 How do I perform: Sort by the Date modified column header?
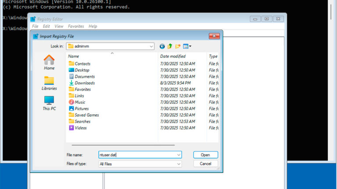[x=182, y=56]
